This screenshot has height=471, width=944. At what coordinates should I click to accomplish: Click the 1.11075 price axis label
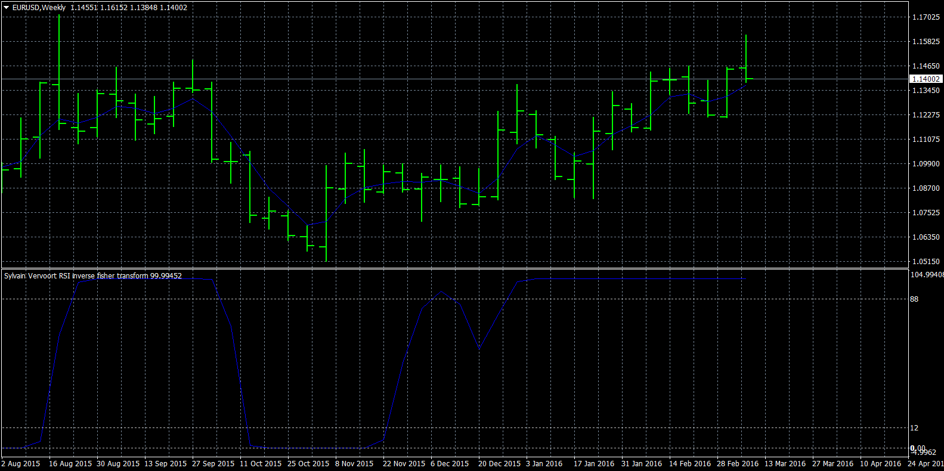point(926,140)
